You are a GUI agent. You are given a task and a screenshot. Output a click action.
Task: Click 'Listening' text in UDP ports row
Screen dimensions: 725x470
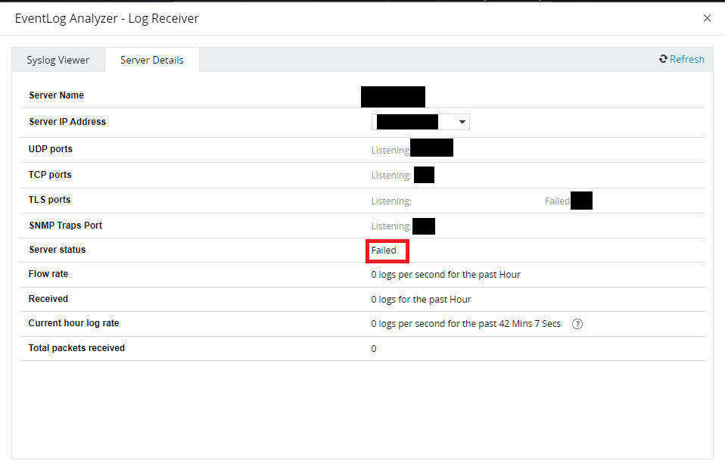tap(391, 151)
